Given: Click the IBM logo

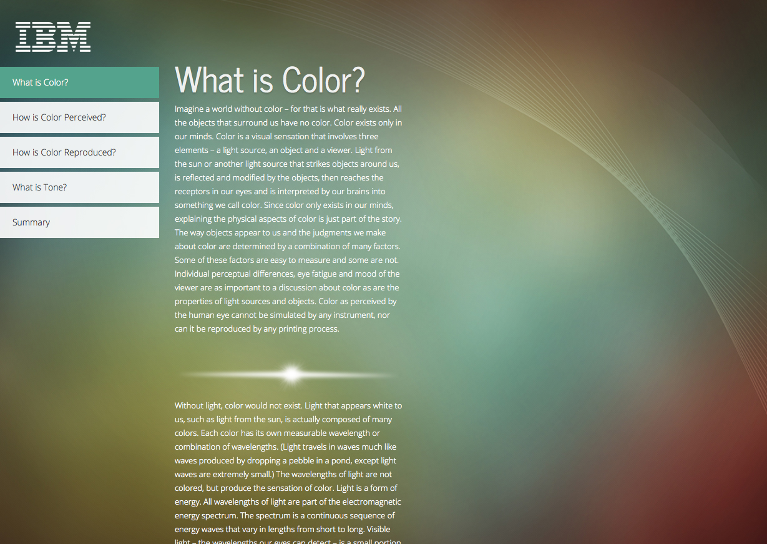Looking at the screenshot, I should point(53,36).
